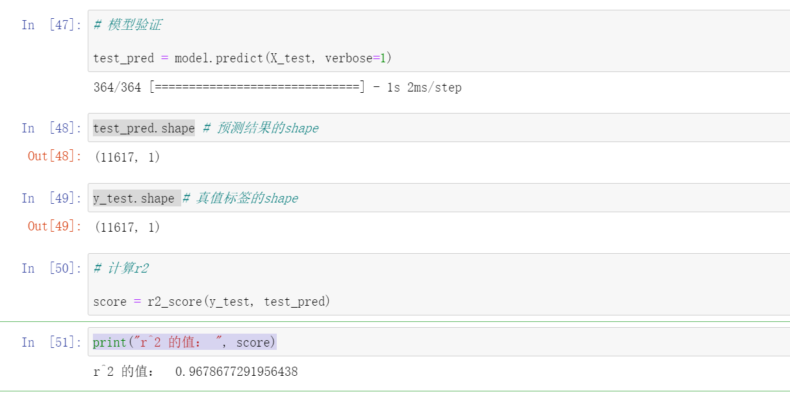Click the highlighted y_test.shape code

[x=134, y=199]
